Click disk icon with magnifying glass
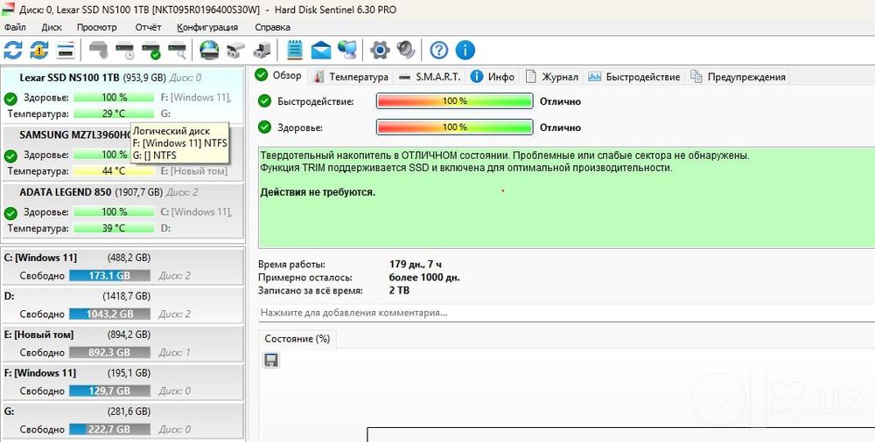The height and width of the screenshot is (442, 875). [x=178, y=50]
